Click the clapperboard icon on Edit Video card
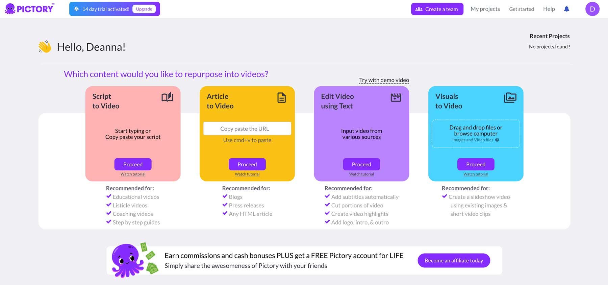The height and width of the screenshot is (285, 608). click(x=396, y=97)
